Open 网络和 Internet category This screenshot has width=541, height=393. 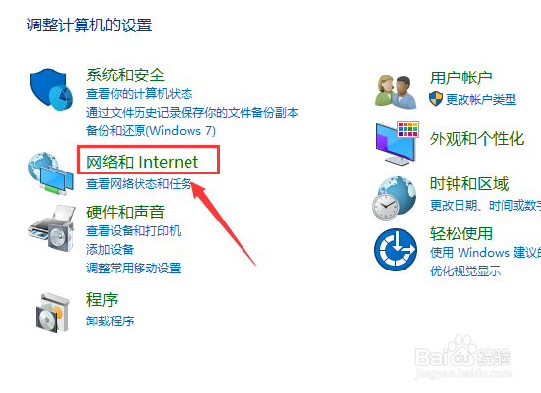[x=142, y=162]
